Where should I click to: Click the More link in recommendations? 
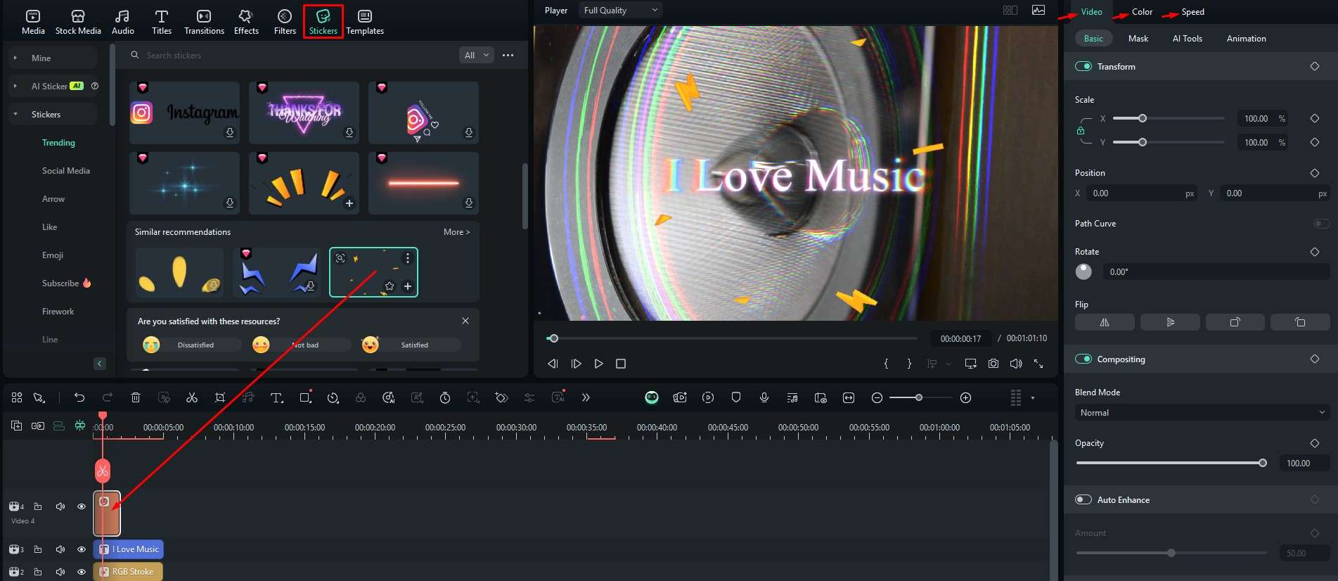pos(456,232)
